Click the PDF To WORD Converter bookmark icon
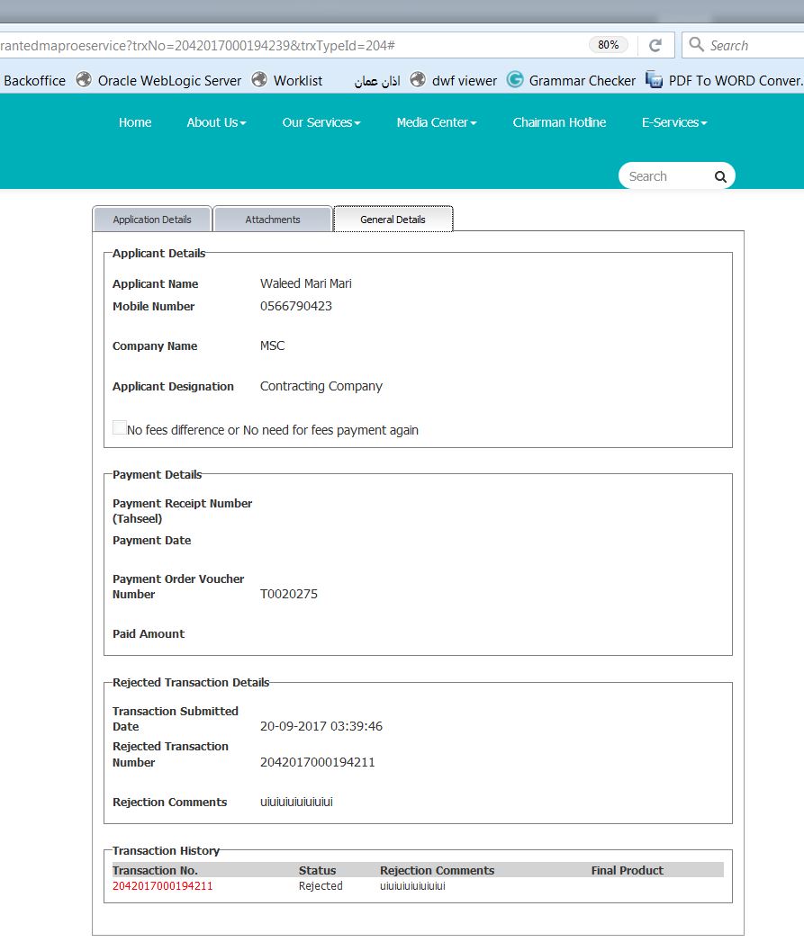 (x=654, y=79)
